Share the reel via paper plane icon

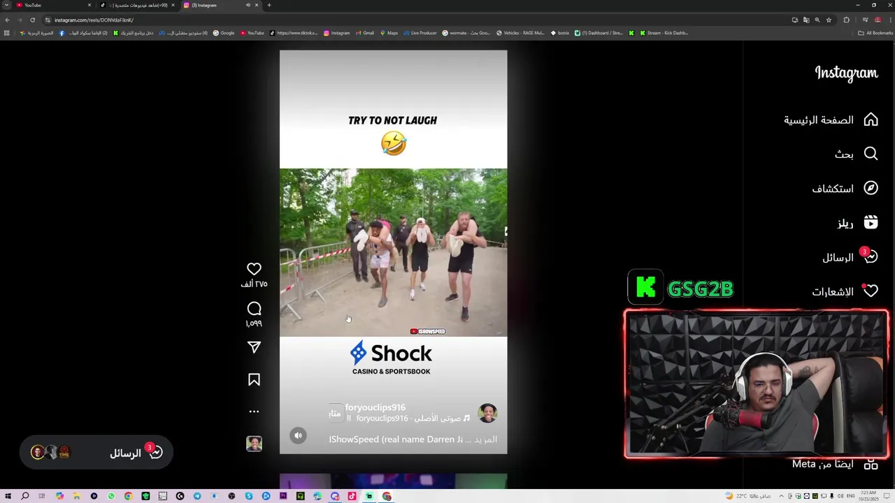[254, 347]
